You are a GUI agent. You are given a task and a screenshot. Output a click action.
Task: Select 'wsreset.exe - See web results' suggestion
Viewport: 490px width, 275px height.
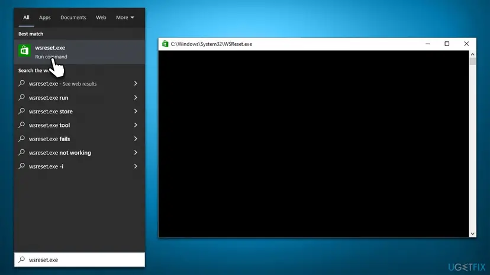[79, 84]
